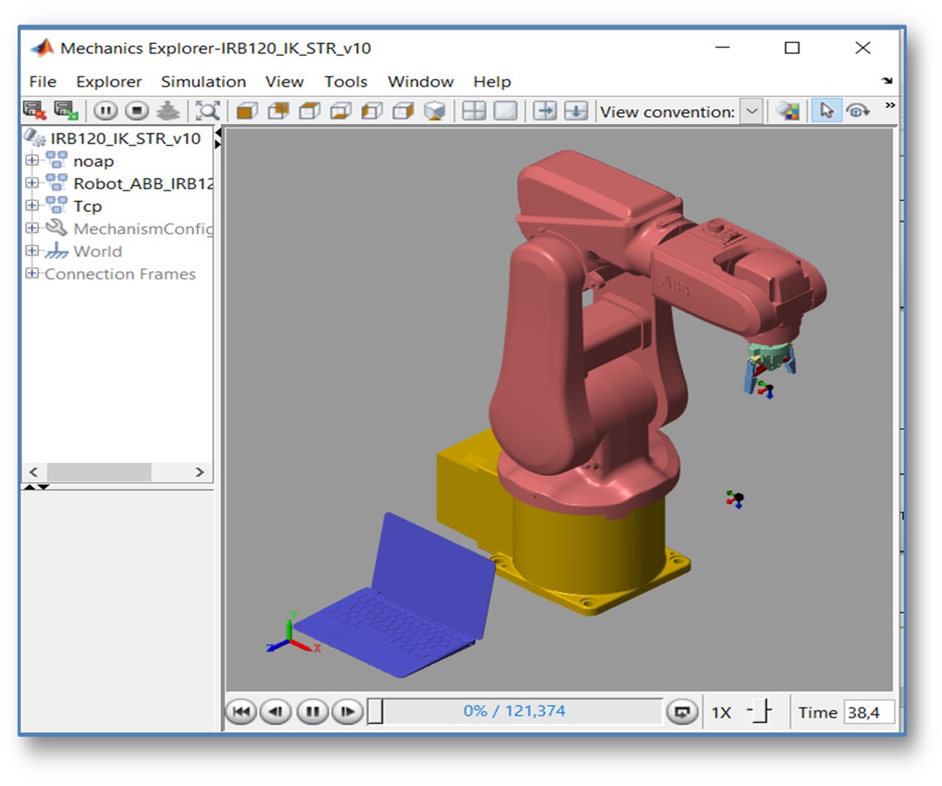The width and height of the screenshot is (942, 786).
Task: Open the Tools menu
Action: (x=346, y=82)
